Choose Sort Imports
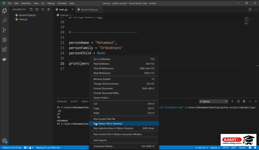Viewport: 259px width, 150px height. (124, 140)
